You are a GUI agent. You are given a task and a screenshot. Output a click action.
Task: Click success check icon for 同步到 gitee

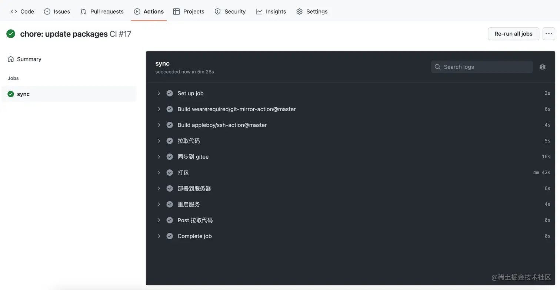click(x=170, y=157)
